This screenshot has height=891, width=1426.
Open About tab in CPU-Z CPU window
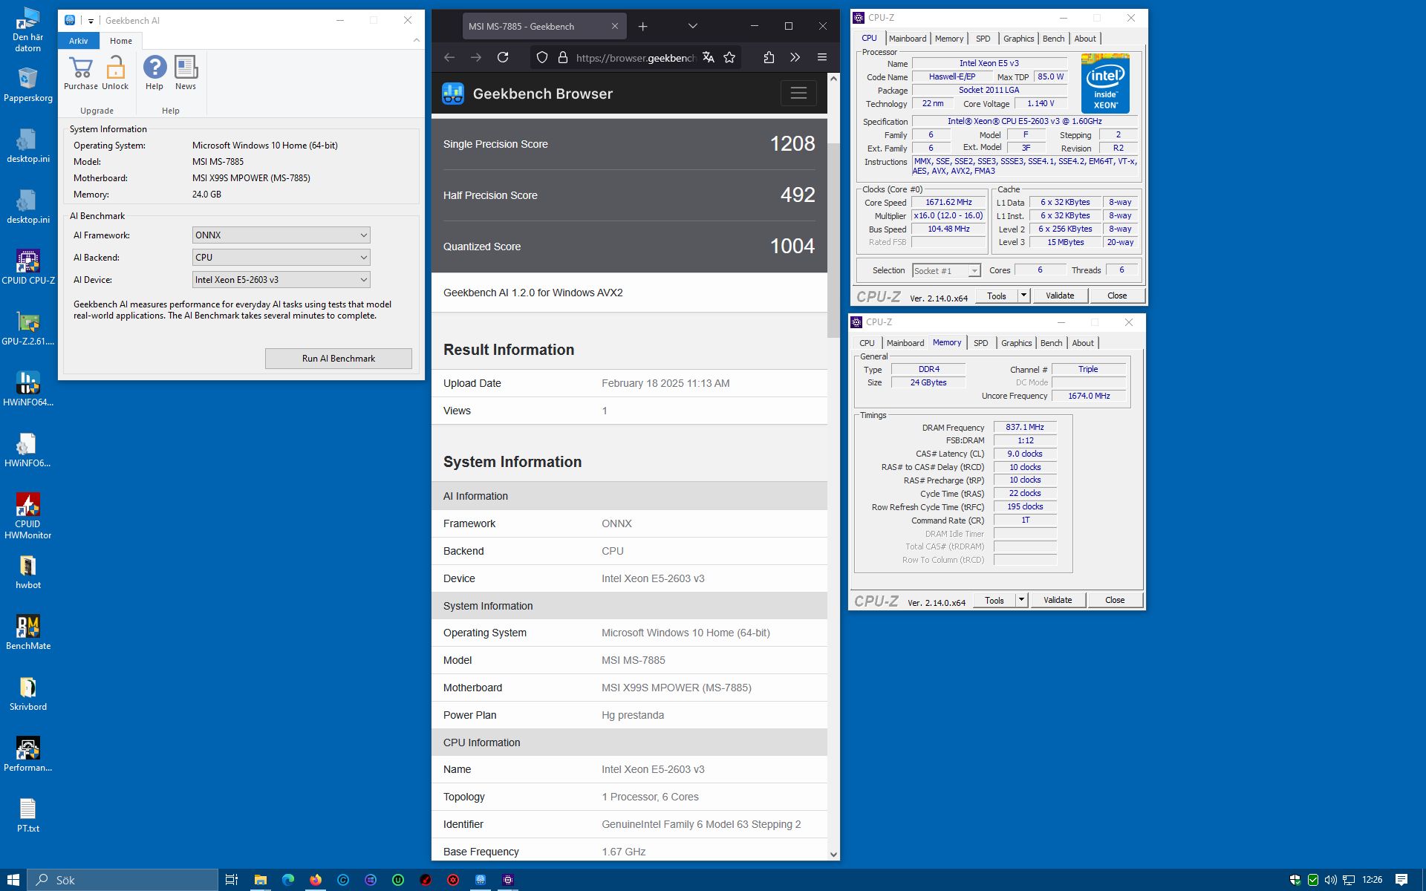coord(1084,39)
